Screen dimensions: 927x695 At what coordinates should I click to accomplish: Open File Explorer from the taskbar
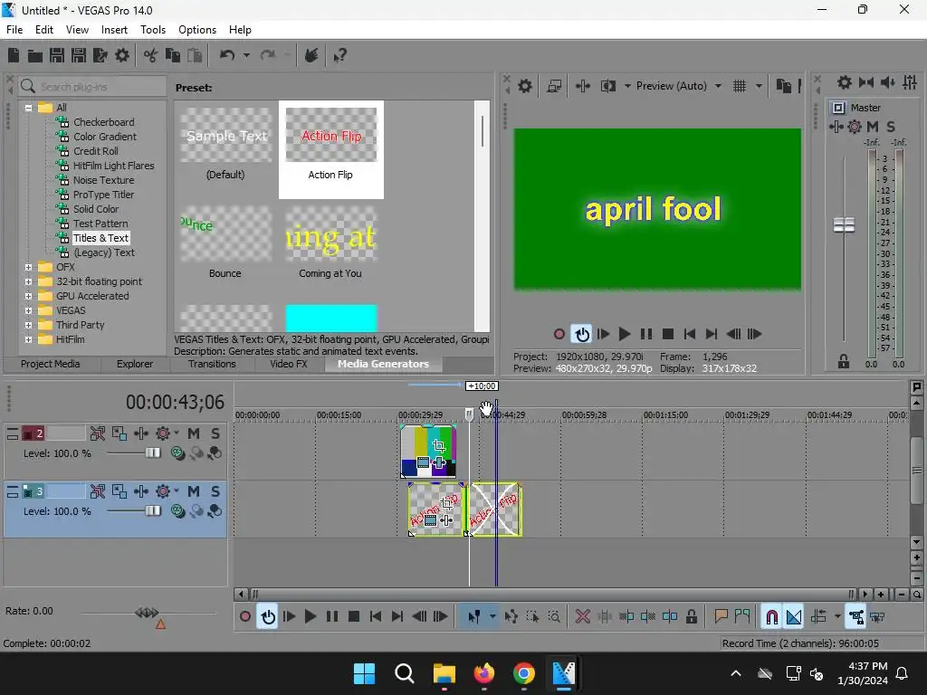pyautogui.click(x=444, y=673)
